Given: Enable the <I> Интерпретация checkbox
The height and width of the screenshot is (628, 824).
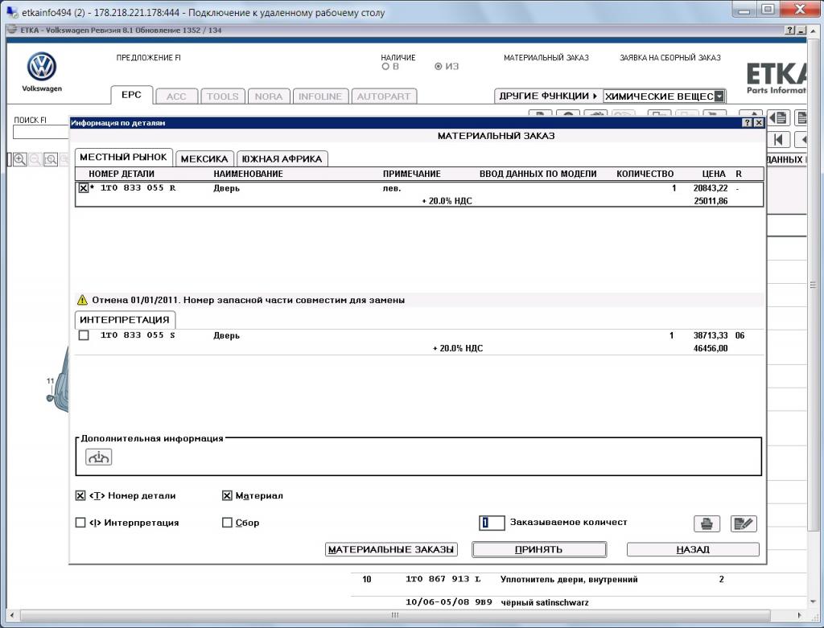Looking at the screenshot, I should pos(80,523).
